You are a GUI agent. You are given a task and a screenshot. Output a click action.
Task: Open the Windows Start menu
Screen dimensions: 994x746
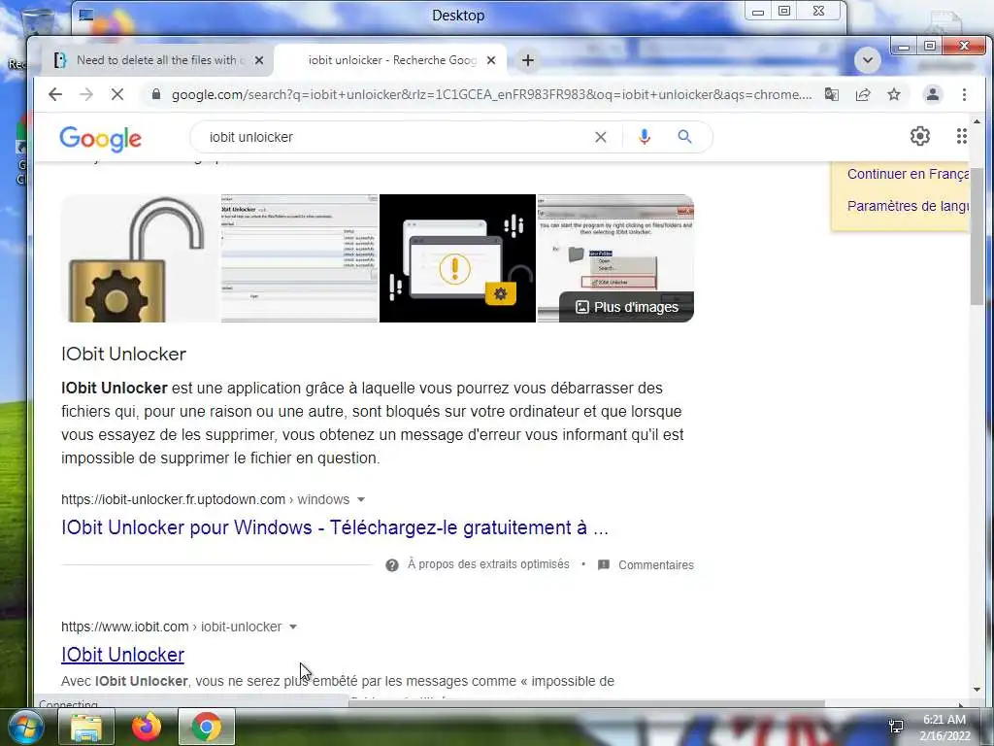coord(26,727)
